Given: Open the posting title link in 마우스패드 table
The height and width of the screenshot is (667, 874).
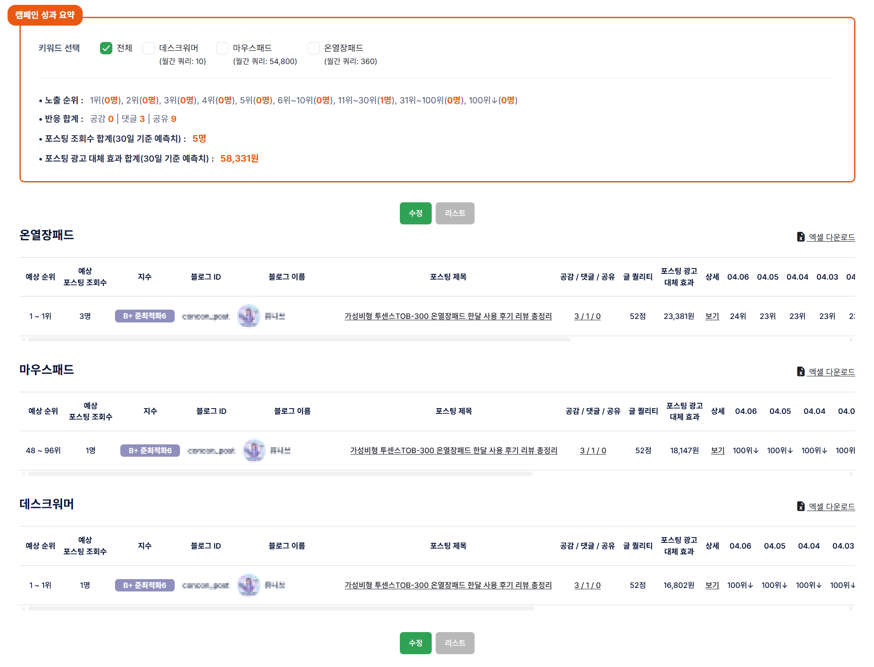Looking at the screenshot, I should tap(453, 451).
